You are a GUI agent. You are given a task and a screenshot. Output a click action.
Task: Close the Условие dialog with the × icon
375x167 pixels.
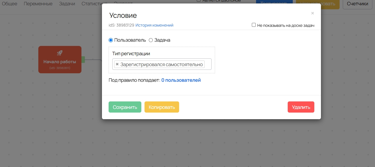312,13
